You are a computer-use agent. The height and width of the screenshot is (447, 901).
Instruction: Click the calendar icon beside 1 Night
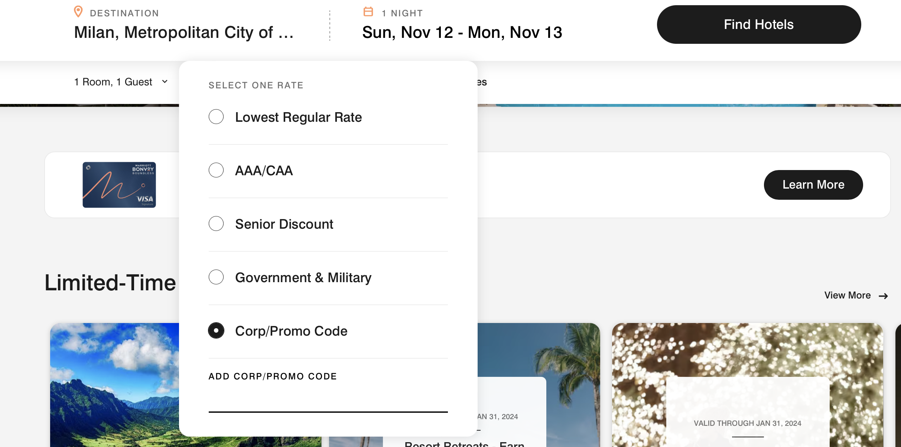point(368,12)
